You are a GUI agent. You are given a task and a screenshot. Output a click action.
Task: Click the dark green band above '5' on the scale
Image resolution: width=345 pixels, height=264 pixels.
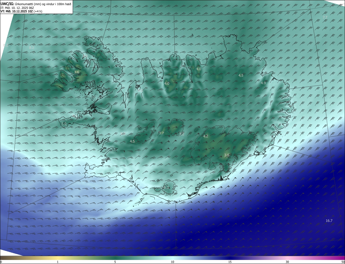115,258
